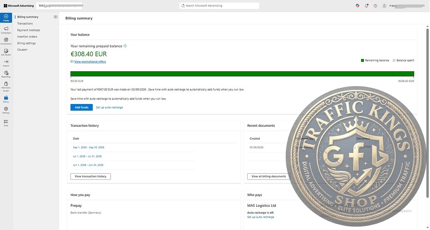Viewport: 430px width, 230px height.
Task: Click the 03/09/2026 created date cell
Action: 256,148
